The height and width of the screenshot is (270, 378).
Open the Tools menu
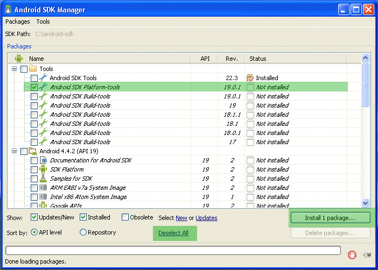point(43,22)
